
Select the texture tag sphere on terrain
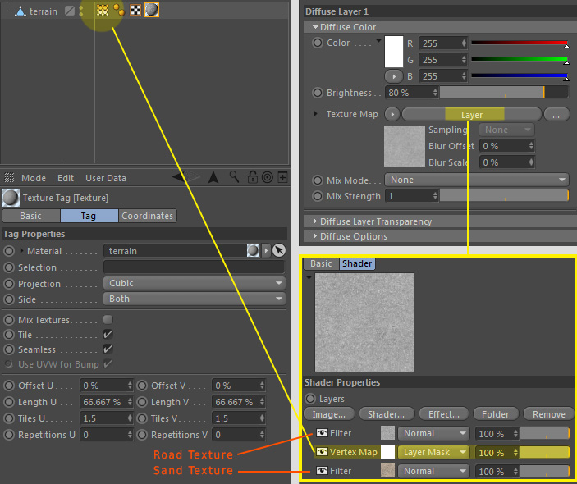pyautogui.click(x=152, y=11)
